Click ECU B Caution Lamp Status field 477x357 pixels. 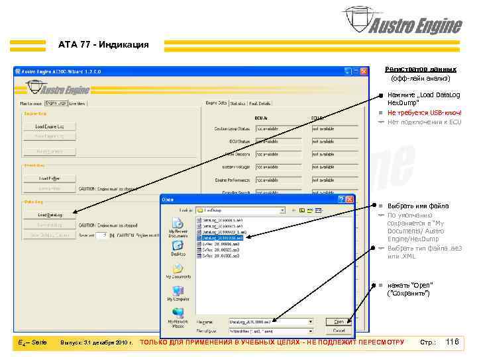click(x=335, y=129)
